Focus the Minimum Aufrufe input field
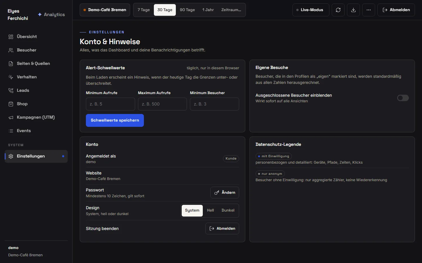Screen dimensions: 422x263 pyautogui.click(x=110, y=104)
